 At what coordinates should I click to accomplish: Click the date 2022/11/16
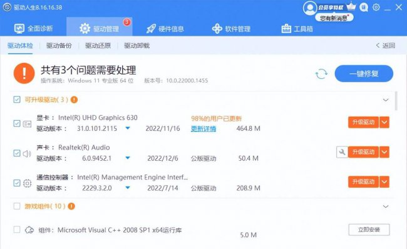pos(163,128)
